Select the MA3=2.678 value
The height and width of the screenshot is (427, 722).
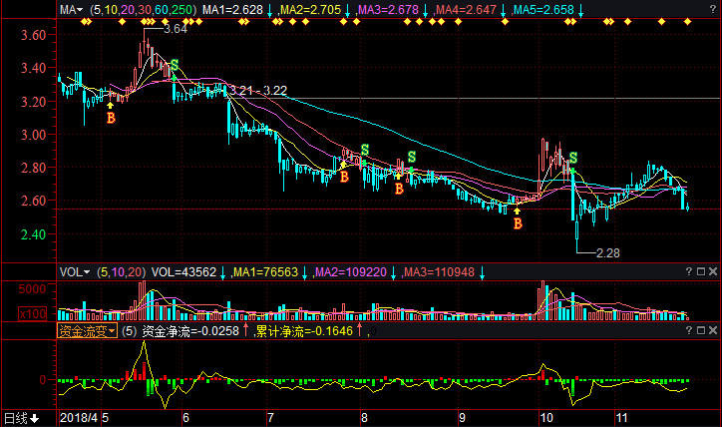[388, 10]
